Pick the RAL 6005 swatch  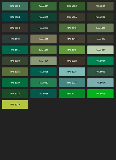(x=43, y=17)
